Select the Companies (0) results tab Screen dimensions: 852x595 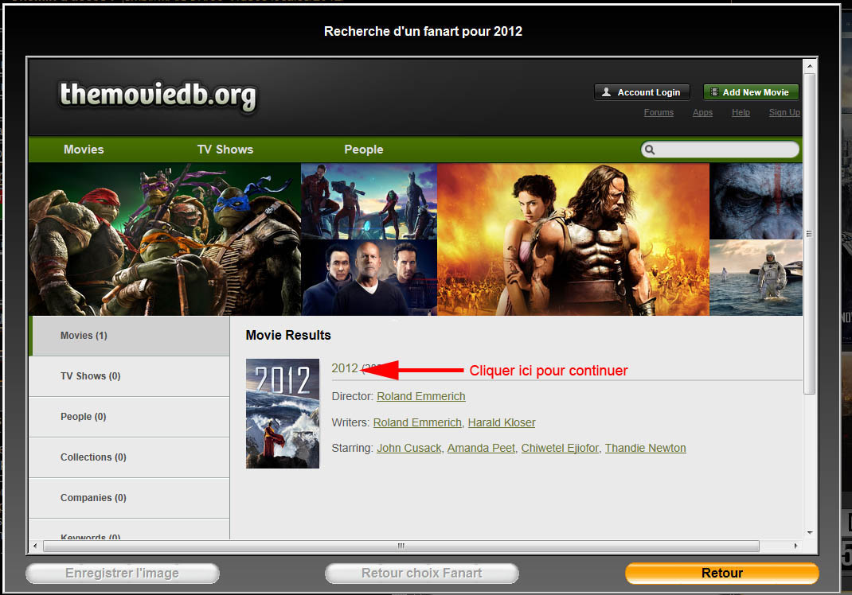tap(129, 498)
